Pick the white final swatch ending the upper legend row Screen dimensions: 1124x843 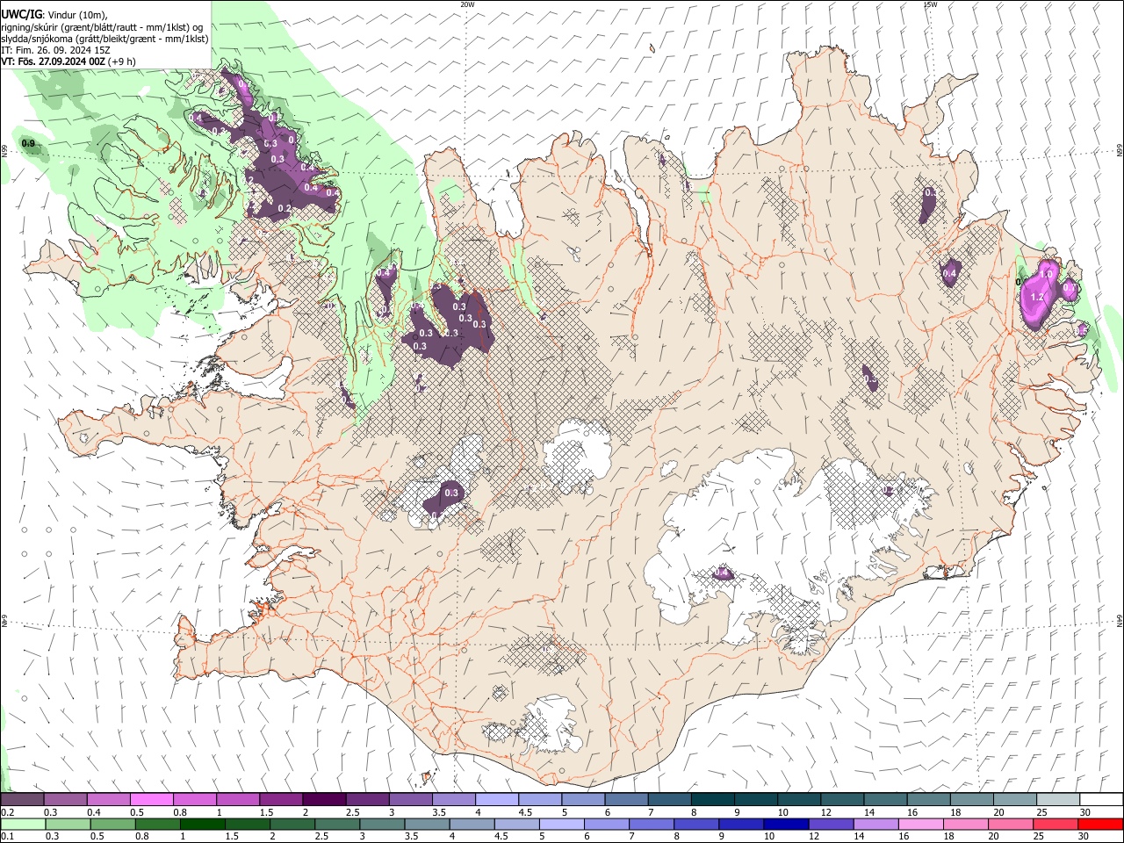[1102, 800]
